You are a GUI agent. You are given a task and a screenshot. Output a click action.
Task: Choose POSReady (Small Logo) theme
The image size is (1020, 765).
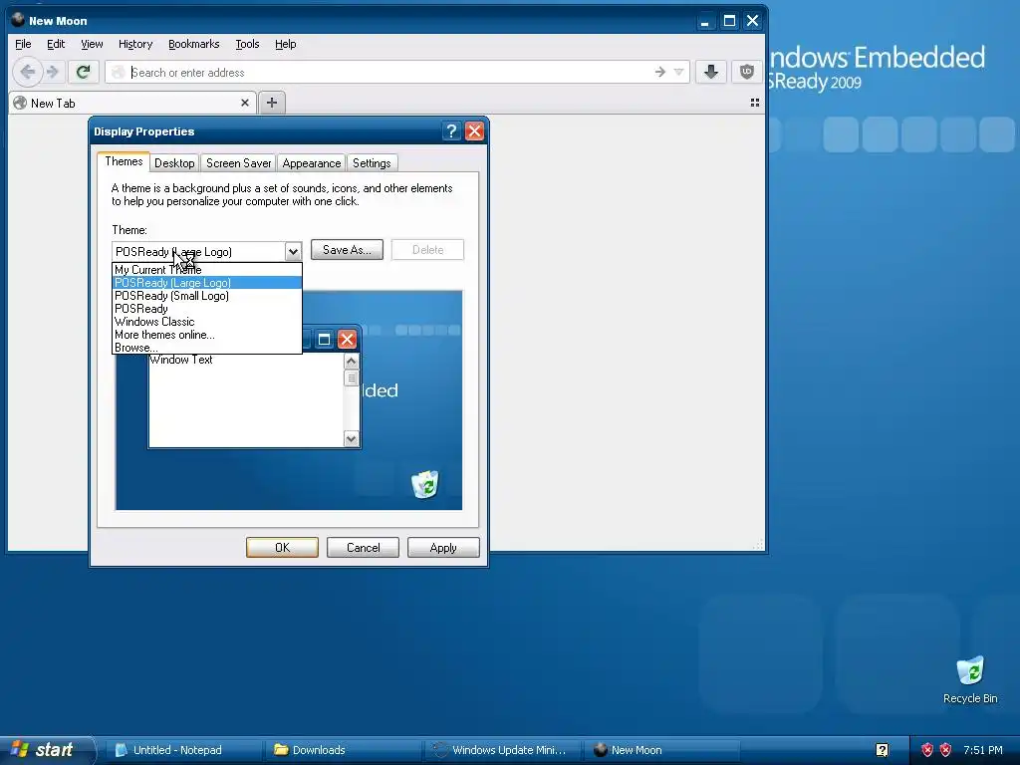[207, 295]
